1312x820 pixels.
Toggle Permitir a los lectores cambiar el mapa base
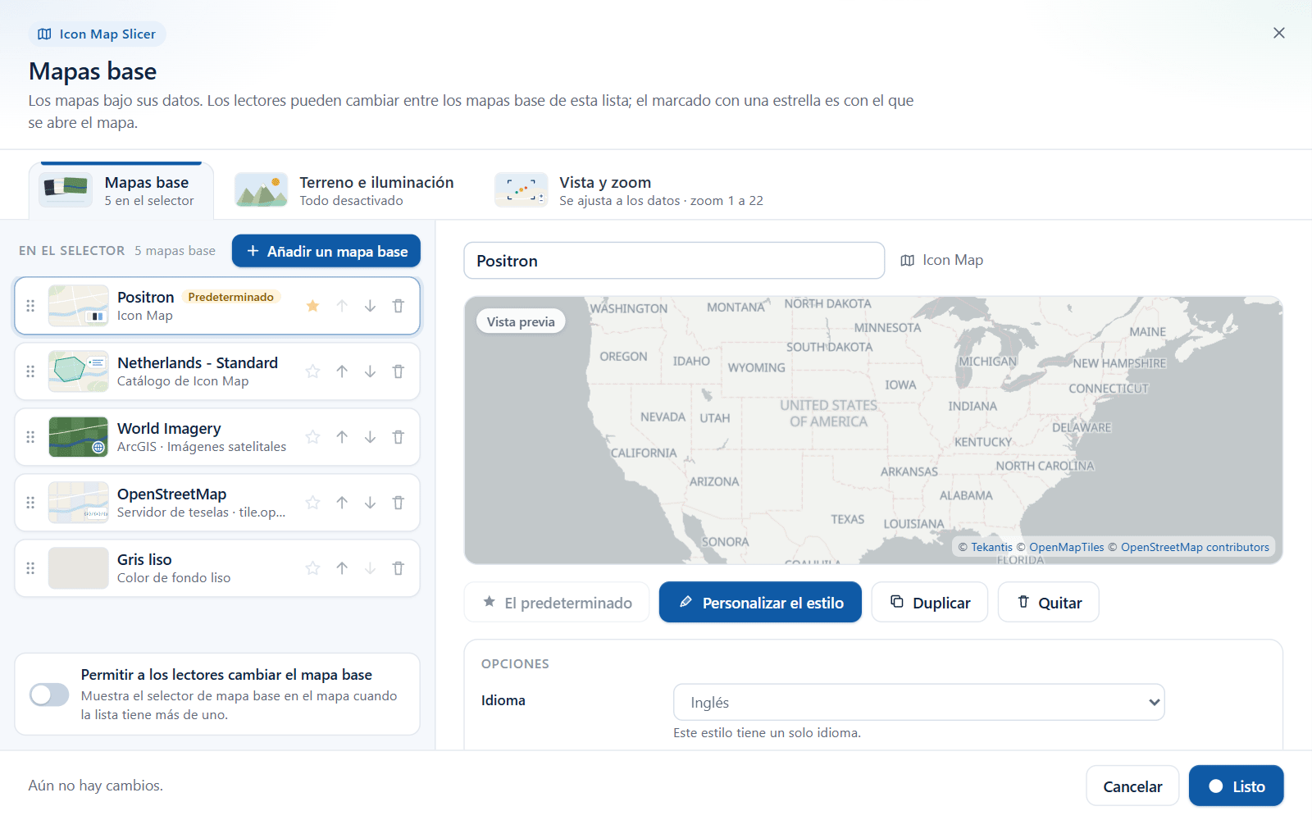49,695
